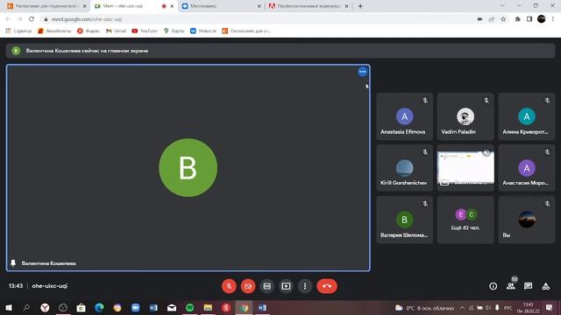The image size is (561, 315).
Task: Open the chat with everyone
Action: 528,286
